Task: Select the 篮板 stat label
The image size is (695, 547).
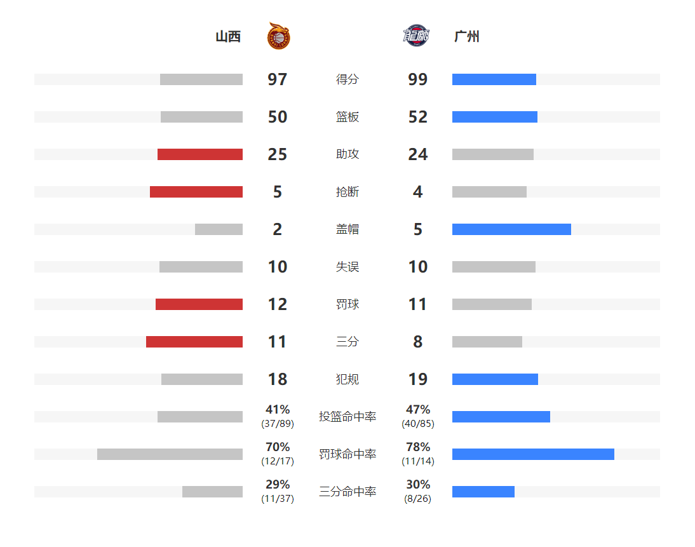Action: (x=347, y=117)
